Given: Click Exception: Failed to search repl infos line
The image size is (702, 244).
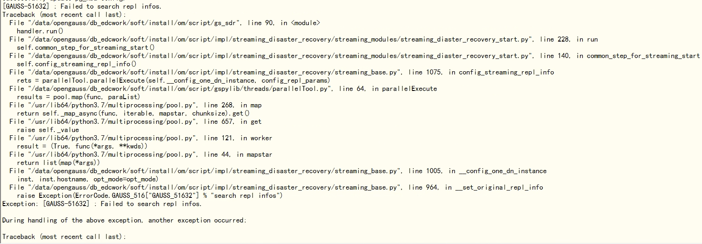Looking at the screenshot, I should coord(102,204).
